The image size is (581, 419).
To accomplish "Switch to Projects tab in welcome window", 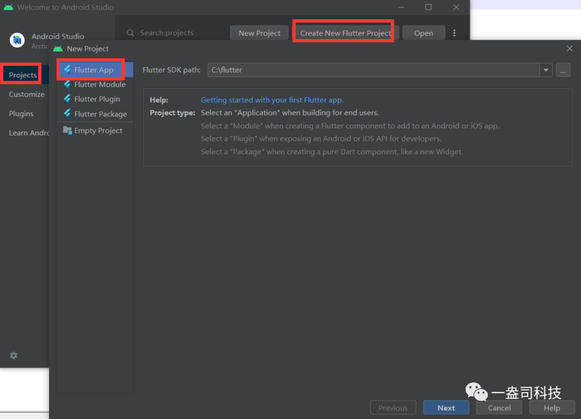I will [x=23, y=75].
